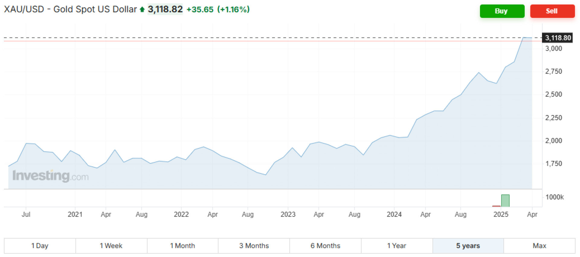Switch to the 6 Months range

325,246
